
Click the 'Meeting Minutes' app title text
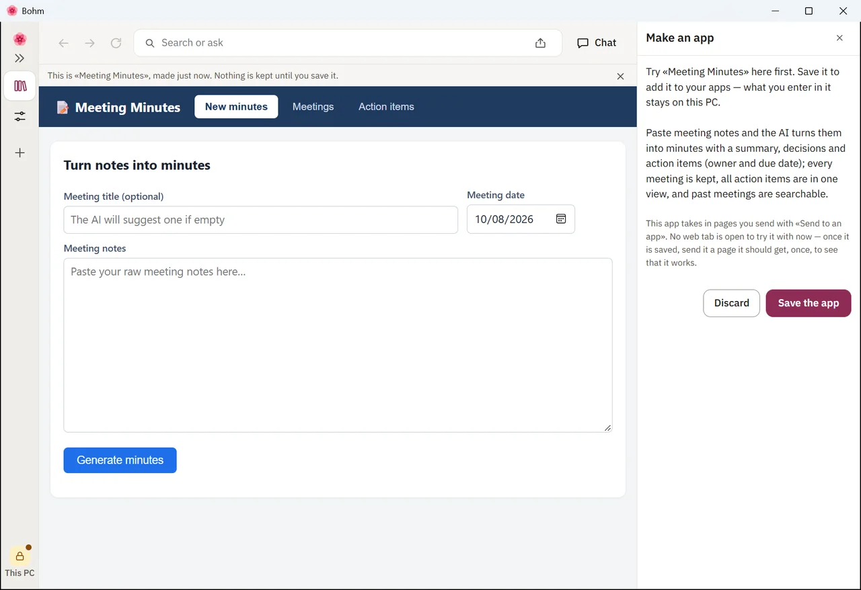128,108
